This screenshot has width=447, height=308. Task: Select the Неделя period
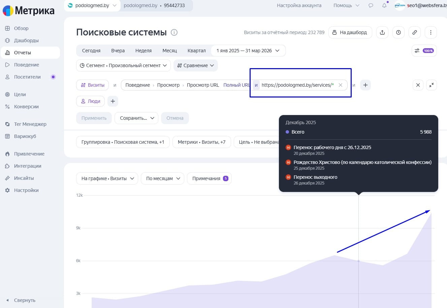pyautogui.click(x=143, y=51)
